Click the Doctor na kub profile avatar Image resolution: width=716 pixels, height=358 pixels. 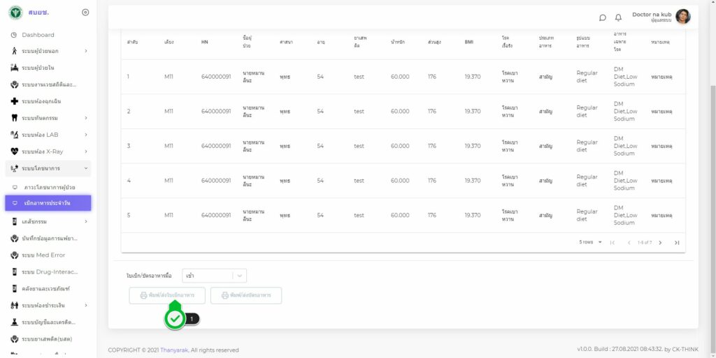(x=682, y=17)
